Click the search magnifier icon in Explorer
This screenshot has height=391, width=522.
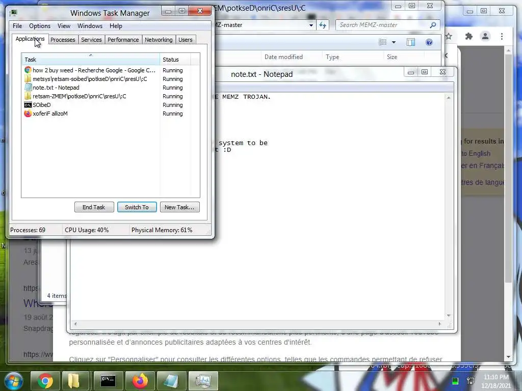tap(433, 25)
